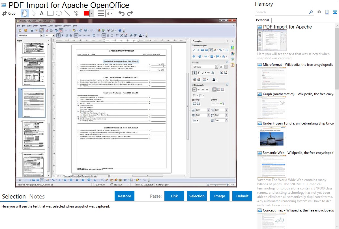This screenshot has height=229, width=339.
Task: Select the rectangle shape in Insert Shapes
Action: tap(202, 50)
